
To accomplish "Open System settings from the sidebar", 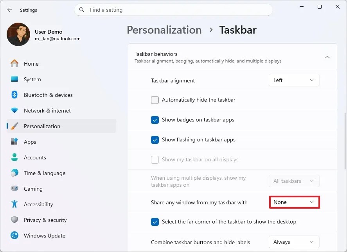I will pyautogui.click(x=31, y=79).
